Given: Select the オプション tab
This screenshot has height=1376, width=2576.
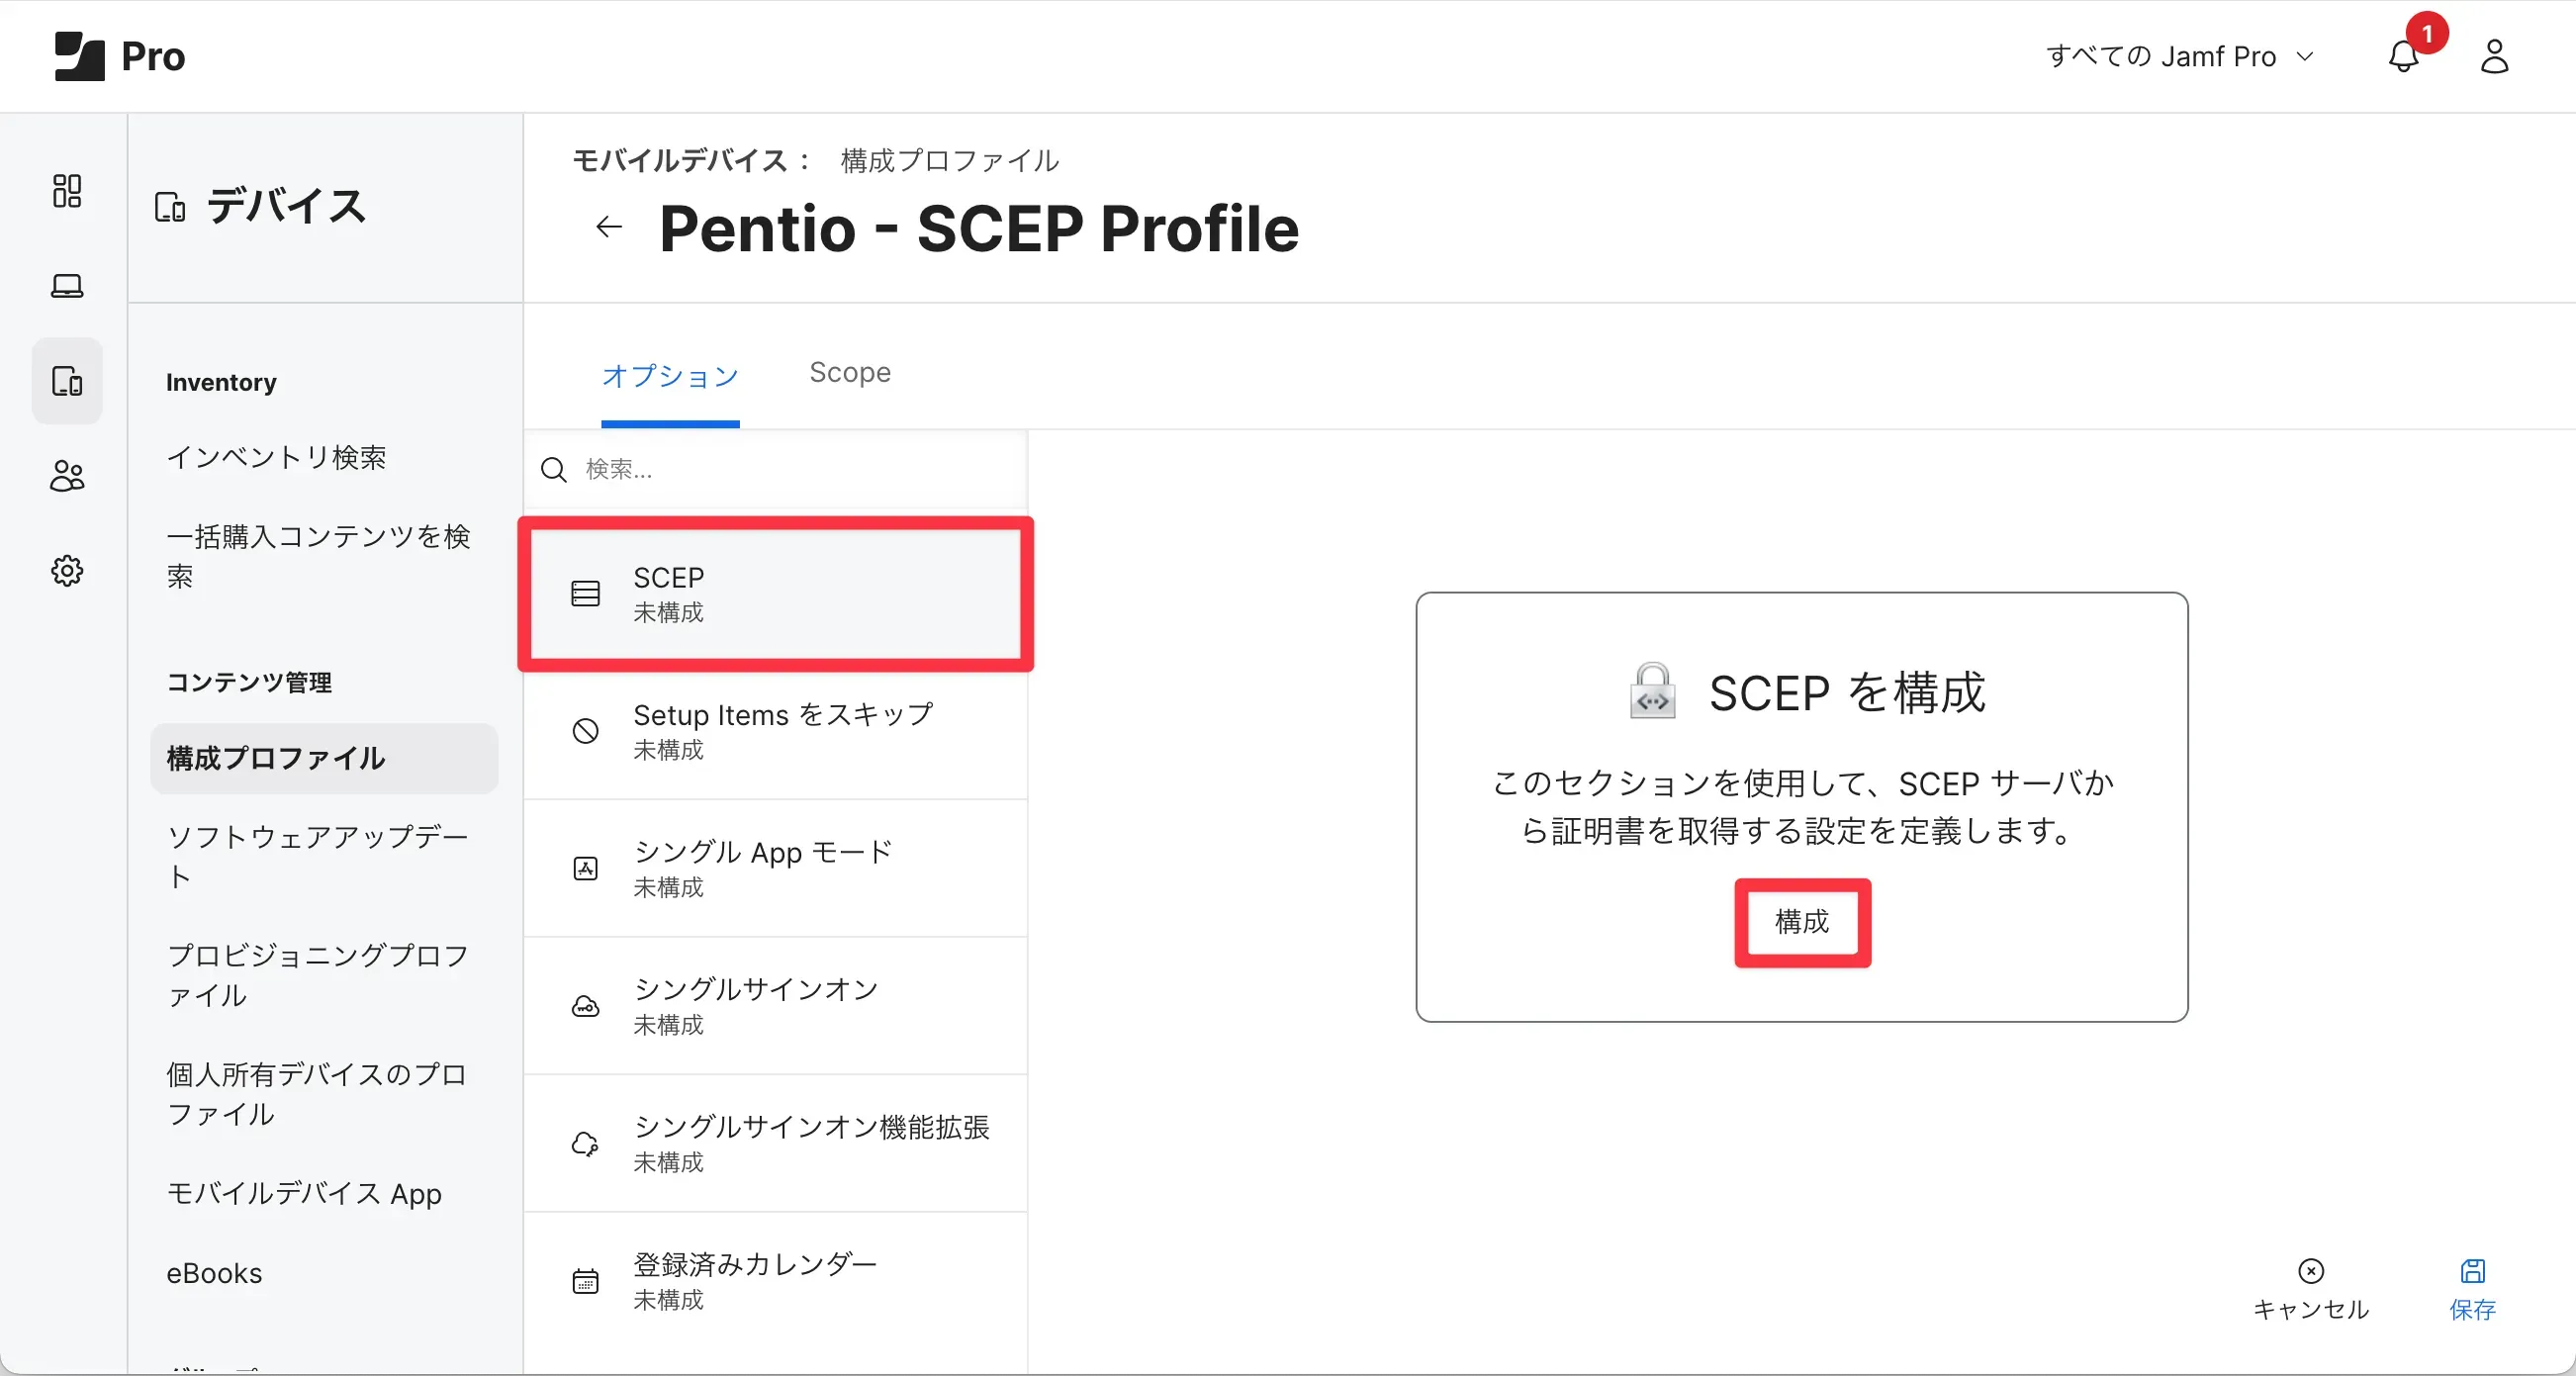Looking at the screenshot, I should point(670,375).
